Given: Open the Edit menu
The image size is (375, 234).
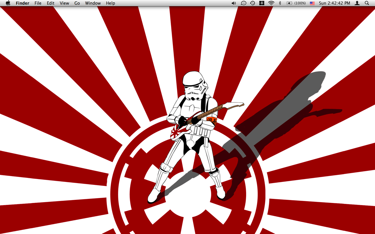Looking at the screenshot, I should [x=51, y=3].
